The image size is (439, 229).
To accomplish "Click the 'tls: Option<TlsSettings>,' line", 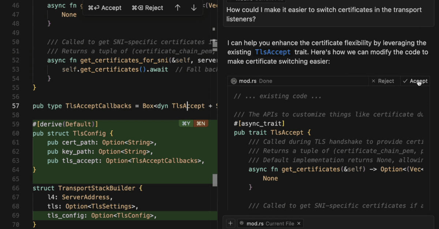I will point(93,206).
